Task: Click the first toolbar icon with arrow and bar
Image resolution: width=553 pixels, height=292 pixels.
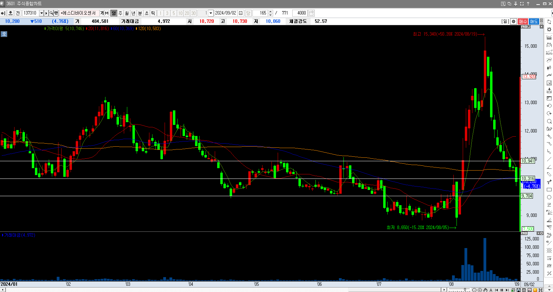Action: click(x=3, y=13)
